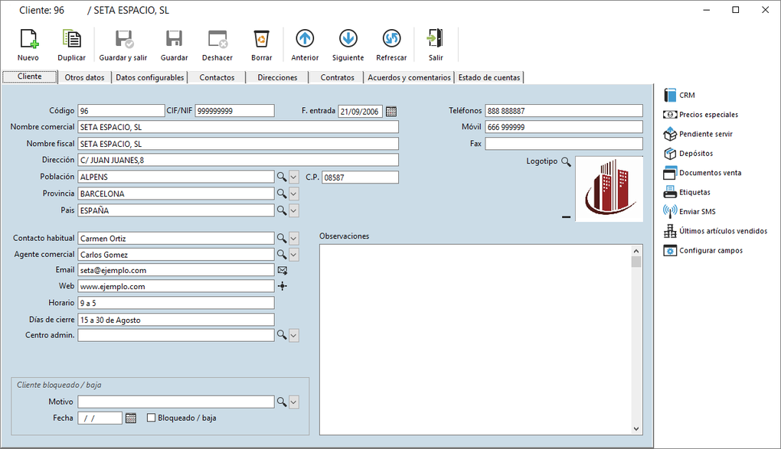
Task: Expand the Agente comercial dropdown
Action: coord(294,255)
